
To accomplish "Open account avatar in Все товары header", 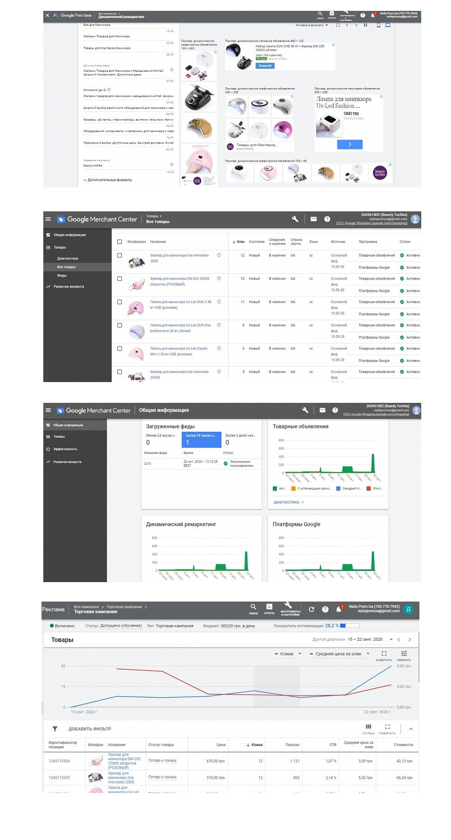I will click(415, 219).
